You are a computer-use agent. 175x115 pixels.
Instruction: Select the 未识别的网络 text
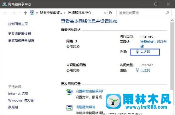pyautogui.click(x=76, y=65)
